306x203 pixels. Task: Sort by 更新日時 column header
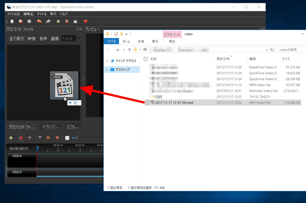tap(223, 59)
